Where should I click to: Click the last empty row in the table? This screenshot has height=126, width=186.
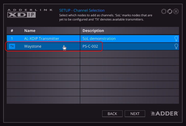[93, 100]
